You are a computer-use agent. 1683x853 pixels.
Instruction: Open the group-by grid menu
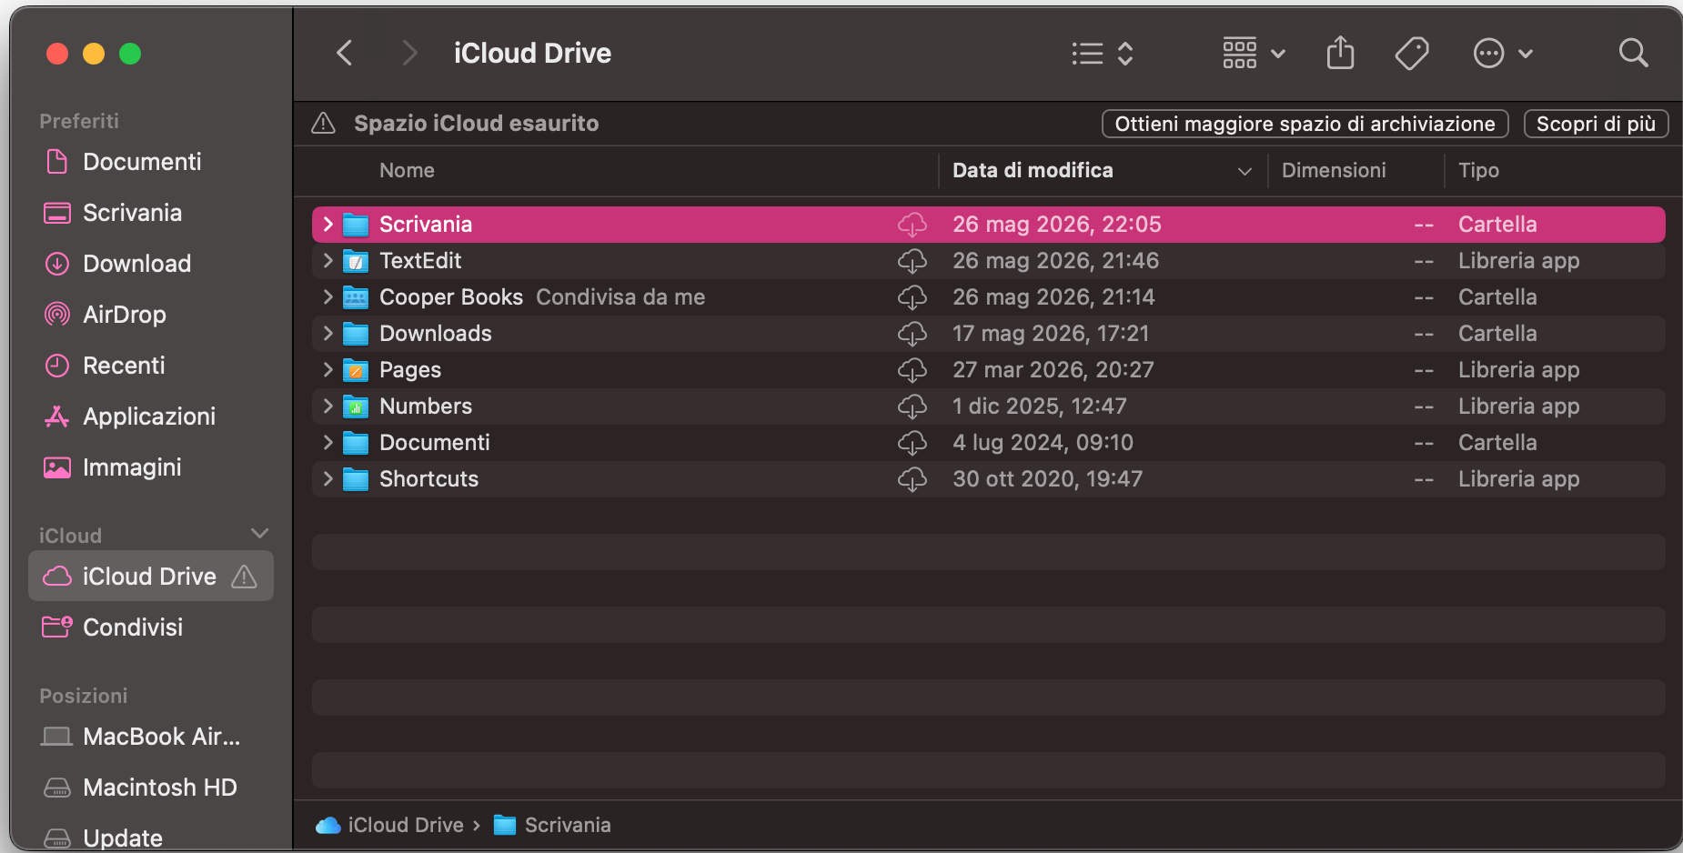[x=1254, y=54]
